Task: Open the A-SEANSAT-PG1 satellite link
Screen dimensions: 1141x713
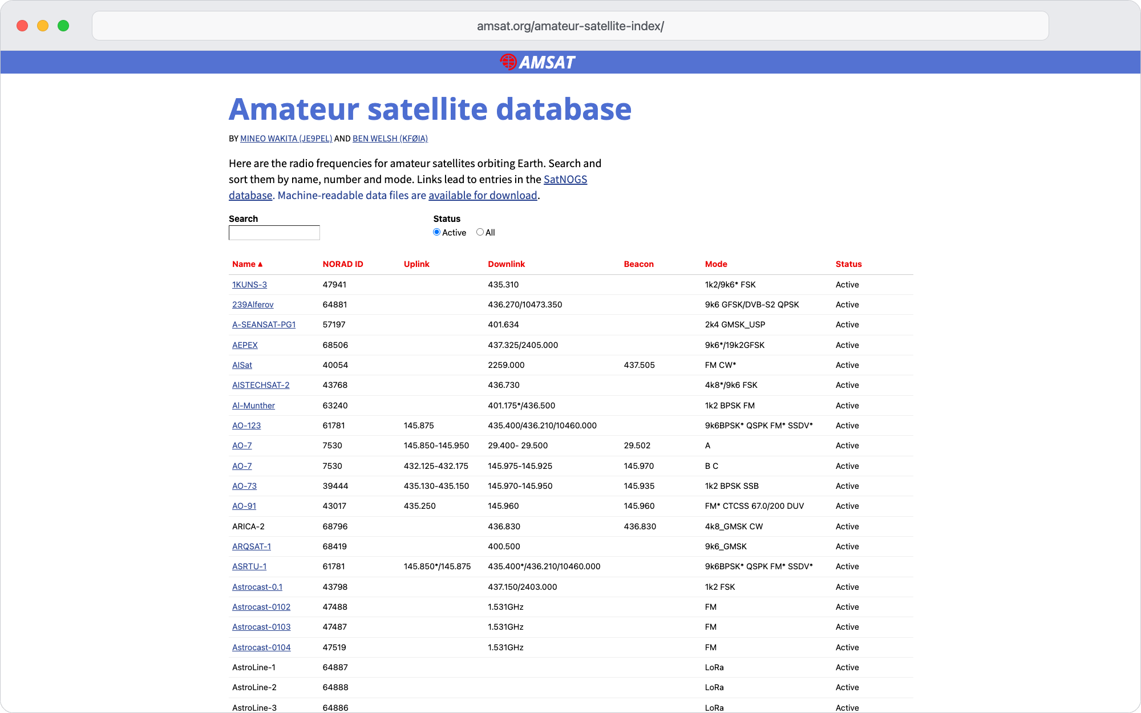Action: pos(264,325)
